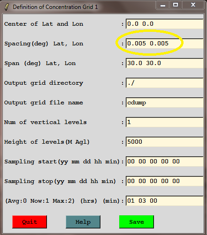207x235 pixels.
Task: Maximize the Concentration Grid window
Action: (x=176, y=5)
